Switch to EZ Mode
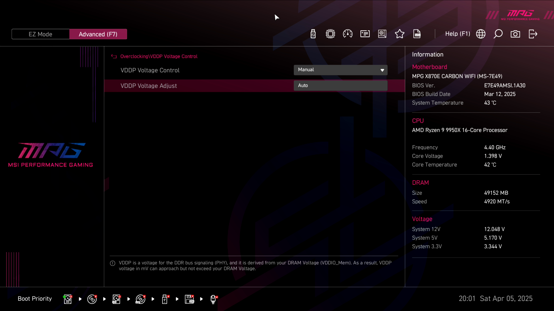Screen dimensions: 554x311 [x=40, y=34]
